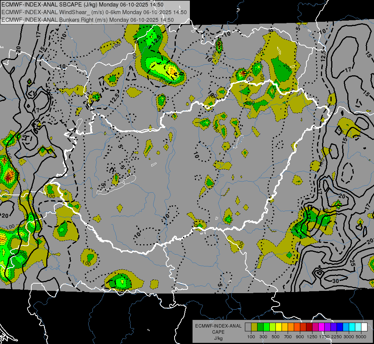
Task: Click the CAPE J/kg legend title
Action: (x=218, y=332)
